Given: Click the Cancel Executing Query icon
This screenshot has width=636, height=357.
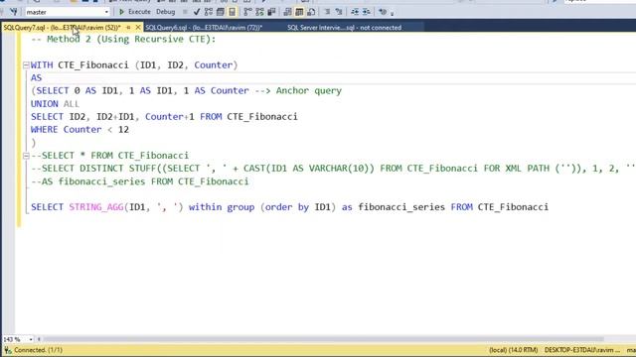Looking at the screenshot, I should pos(185,12).
